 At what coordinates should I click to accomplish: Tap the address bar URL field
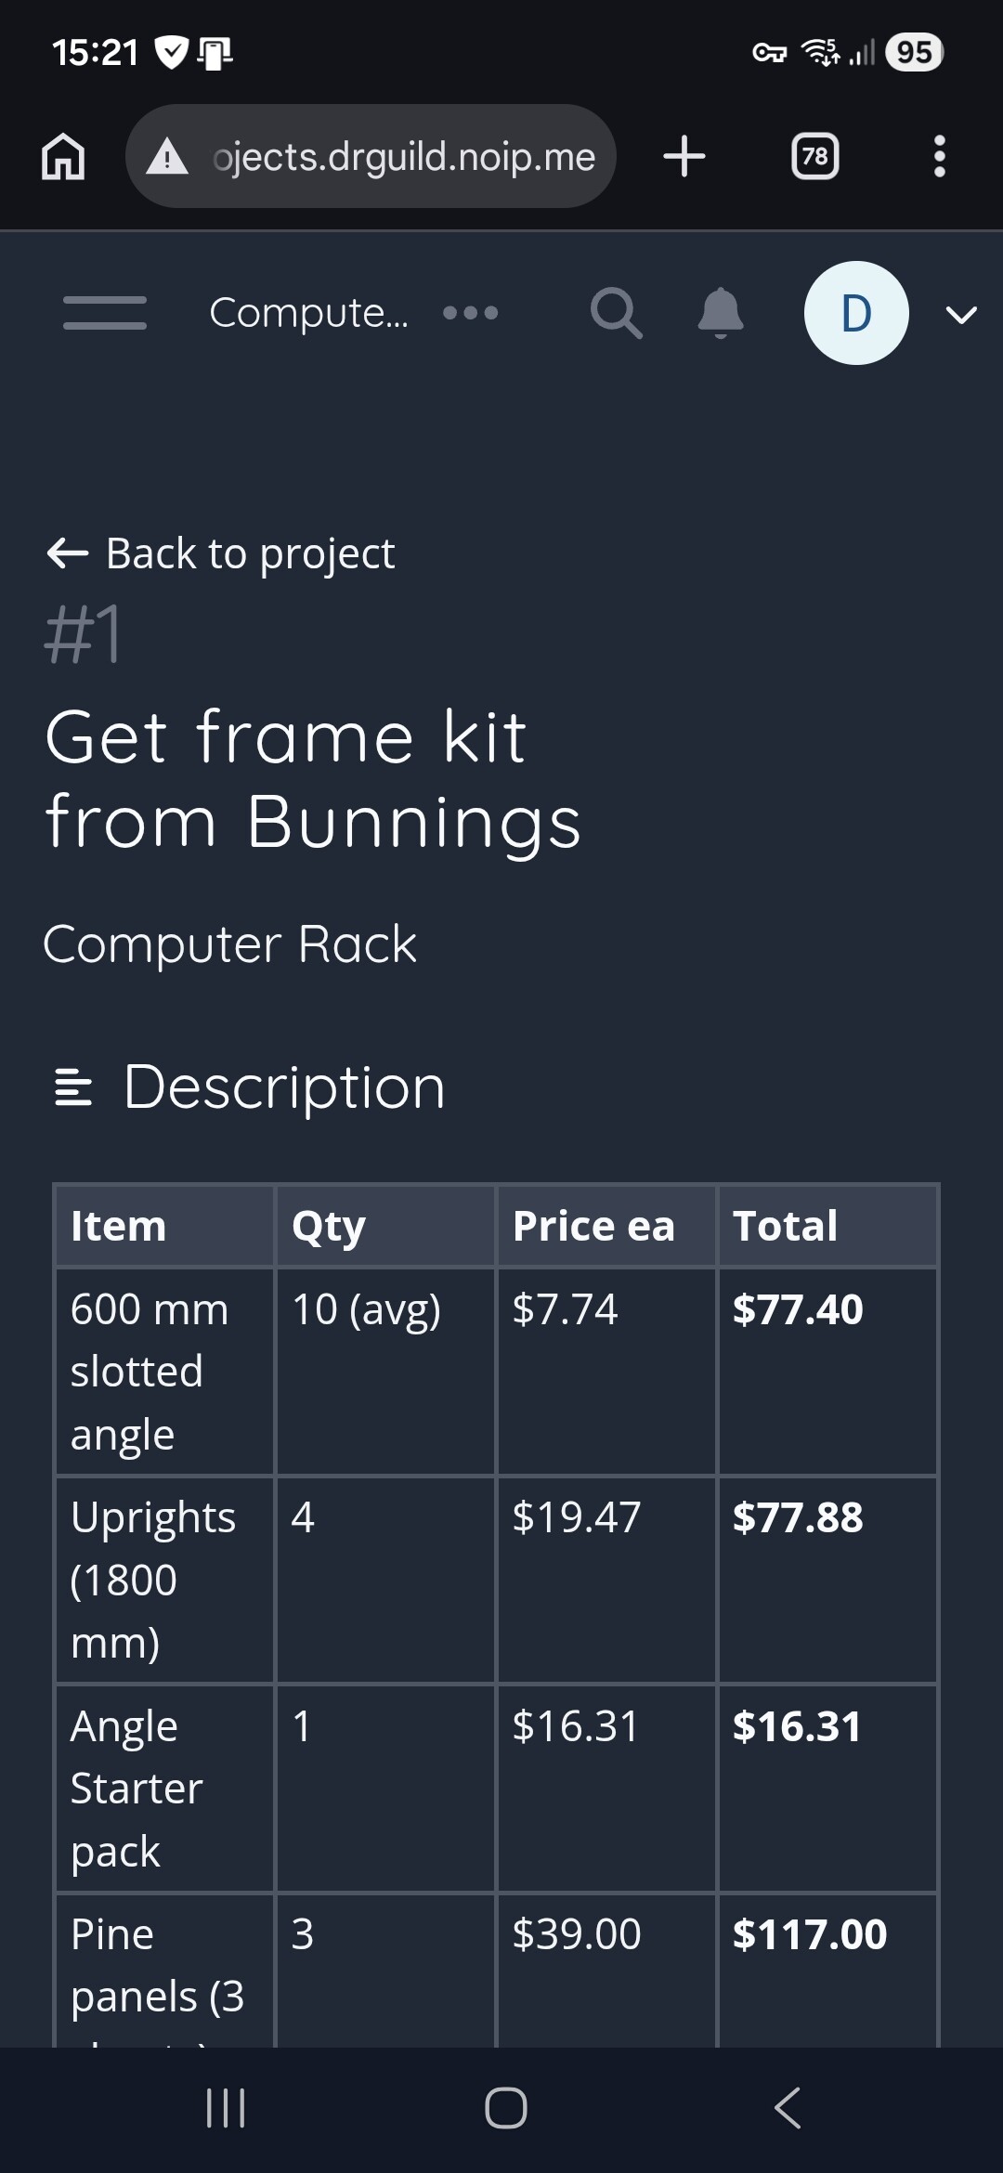[404, 157]
